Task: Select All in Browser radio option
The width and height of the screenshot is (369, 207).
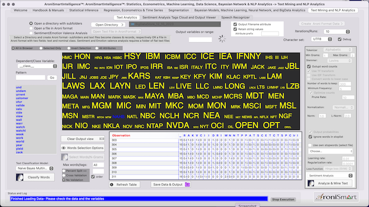Action: click(13, 48)
